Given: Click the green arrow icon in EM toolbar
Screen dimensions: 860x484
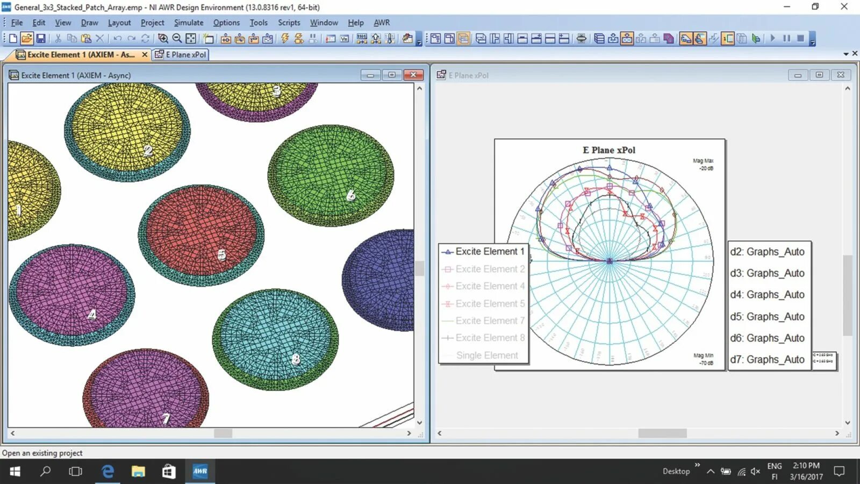Looking at the screenshot, I should point(756,38).
